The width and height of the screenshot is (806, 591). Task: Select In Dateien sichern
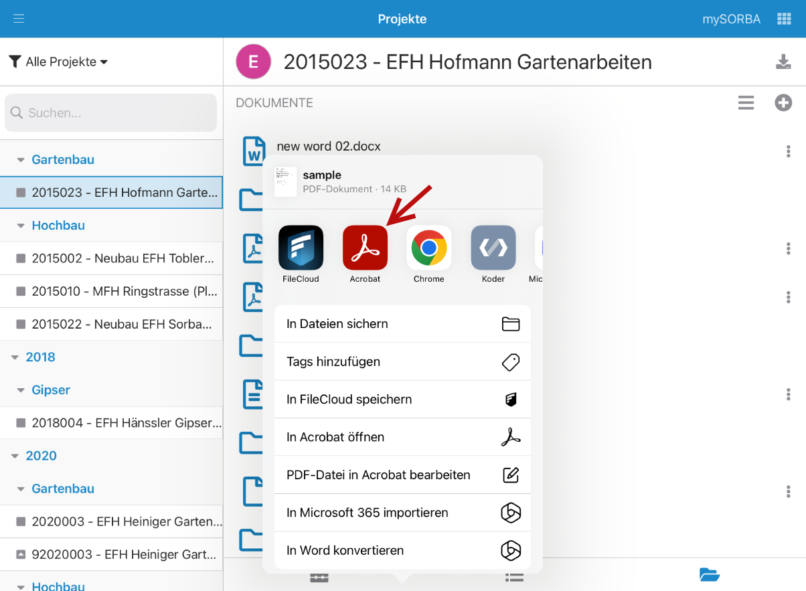[402, 324]
